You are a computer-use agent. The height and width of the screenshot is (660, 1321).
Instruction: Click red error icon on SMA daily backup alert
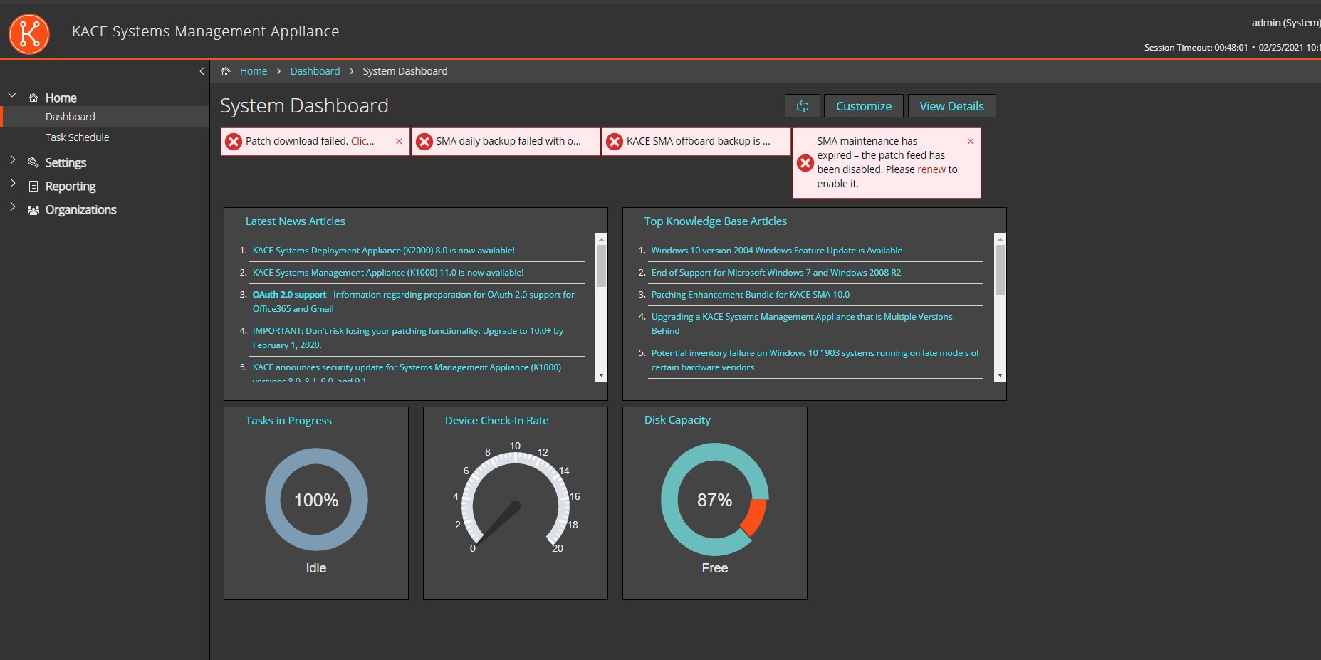coord(424,142)
